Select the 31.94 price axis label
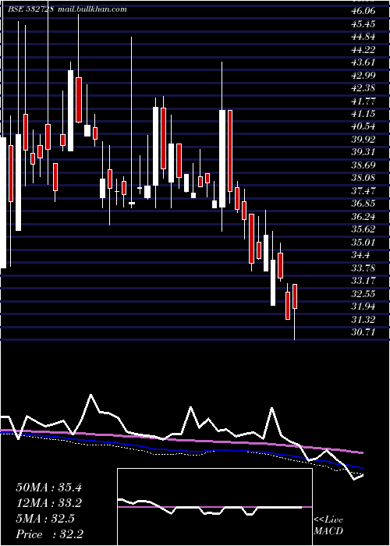The width and height of the screenshot is (390, 546). [363, 307]
